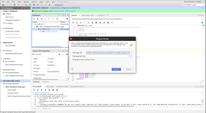Open editor settings gear icon

pos(202,23)
